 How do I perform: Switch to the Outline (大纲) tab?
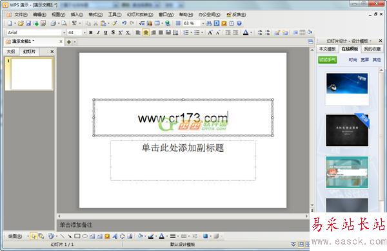(11, 51)
